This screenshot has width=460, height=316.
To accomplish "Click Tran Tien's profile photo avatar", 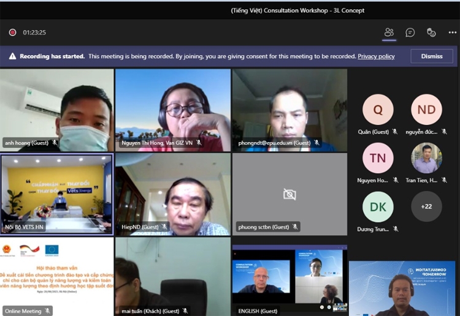I will (426, 158).
